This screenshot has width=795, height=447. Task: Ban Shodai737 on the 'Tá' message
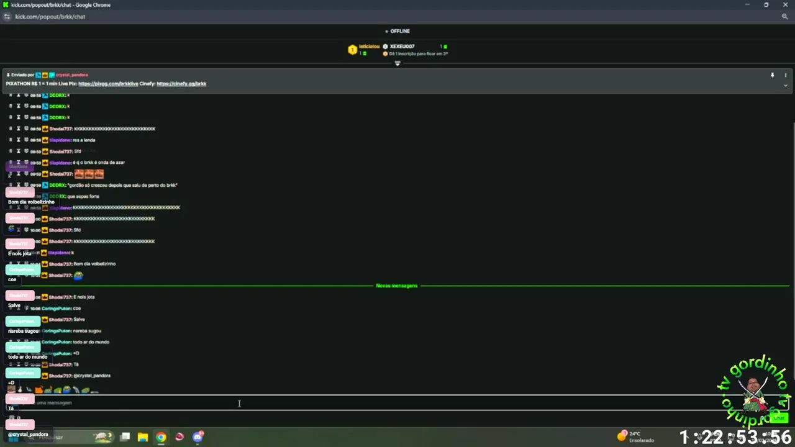coord(26,364)
